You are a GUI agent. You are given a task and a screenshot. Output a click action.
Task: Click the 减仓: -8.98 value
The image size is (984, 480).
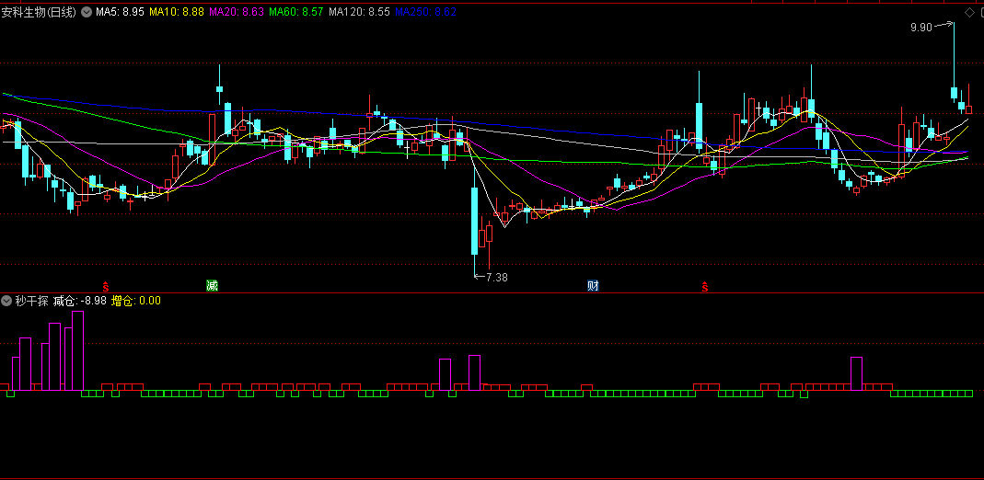[x=80, y=301]
